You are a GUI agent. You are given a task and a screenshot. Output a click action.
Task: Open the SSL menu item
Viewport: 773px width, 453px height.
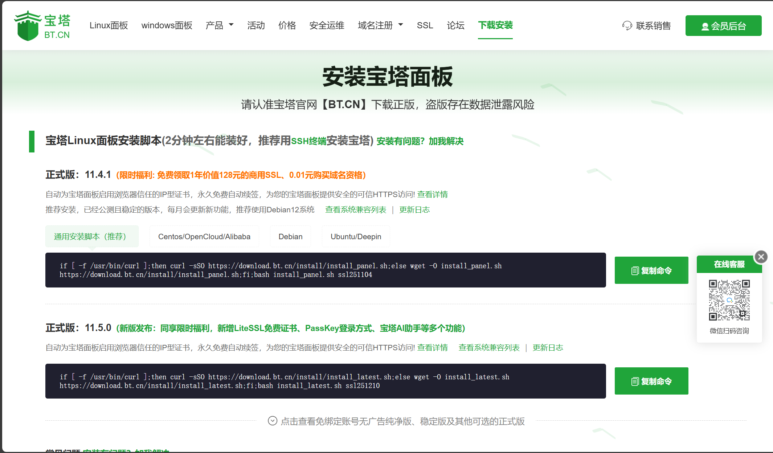pos(425,25)
